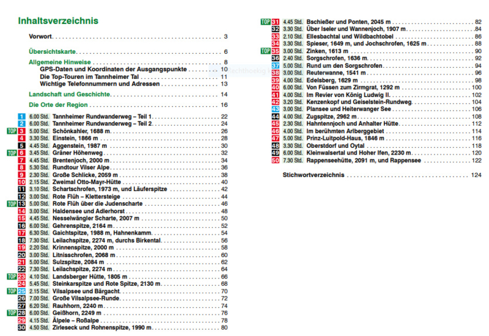Click blue tour number 2 badge
Viewport: 489px width, 336px height.
point(21,124)
